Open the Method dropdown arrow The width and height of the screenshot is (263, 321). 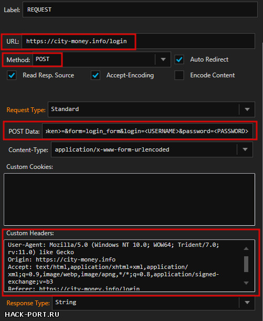pyautogui.click(x=163, y=59)
